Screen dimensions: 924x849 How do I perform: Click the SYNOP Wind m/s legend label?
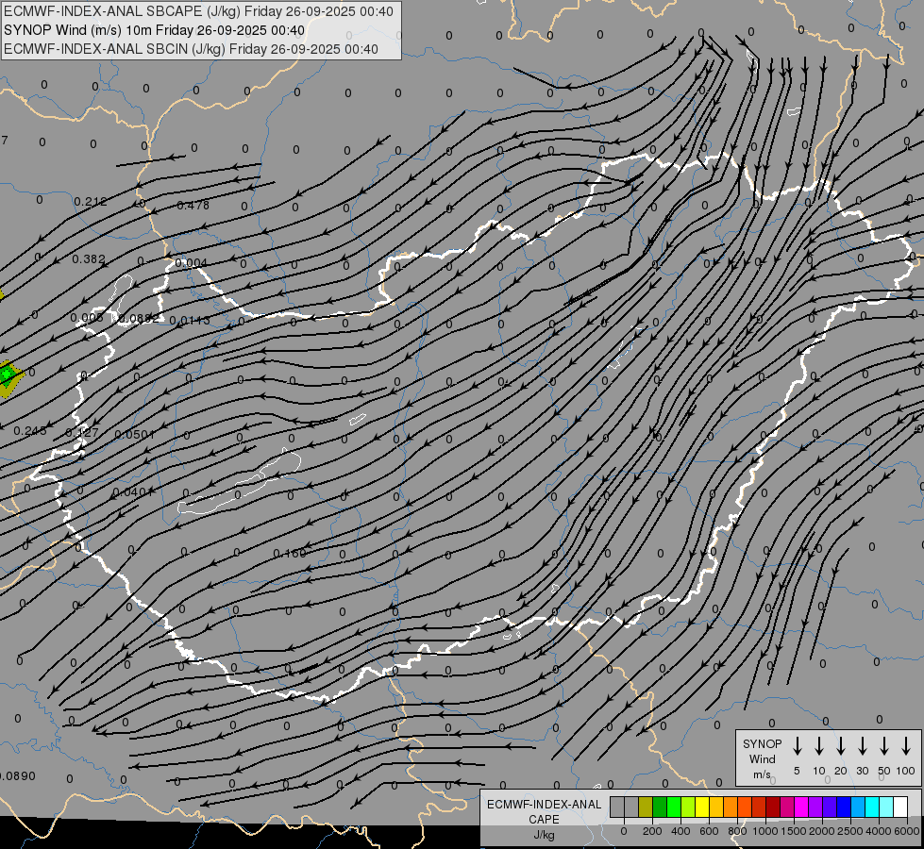point(762,758)
